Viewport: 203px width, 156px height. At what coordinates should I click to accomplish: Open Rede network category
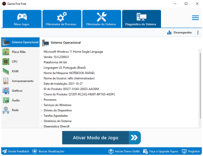(20, 110)
